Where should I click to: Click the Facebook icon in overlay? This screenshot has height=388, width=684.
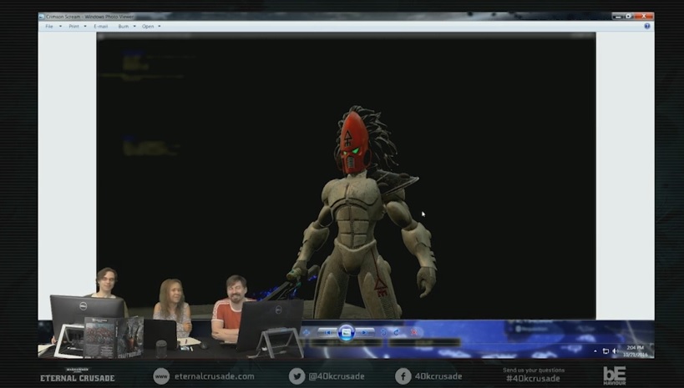coord(403,376)
